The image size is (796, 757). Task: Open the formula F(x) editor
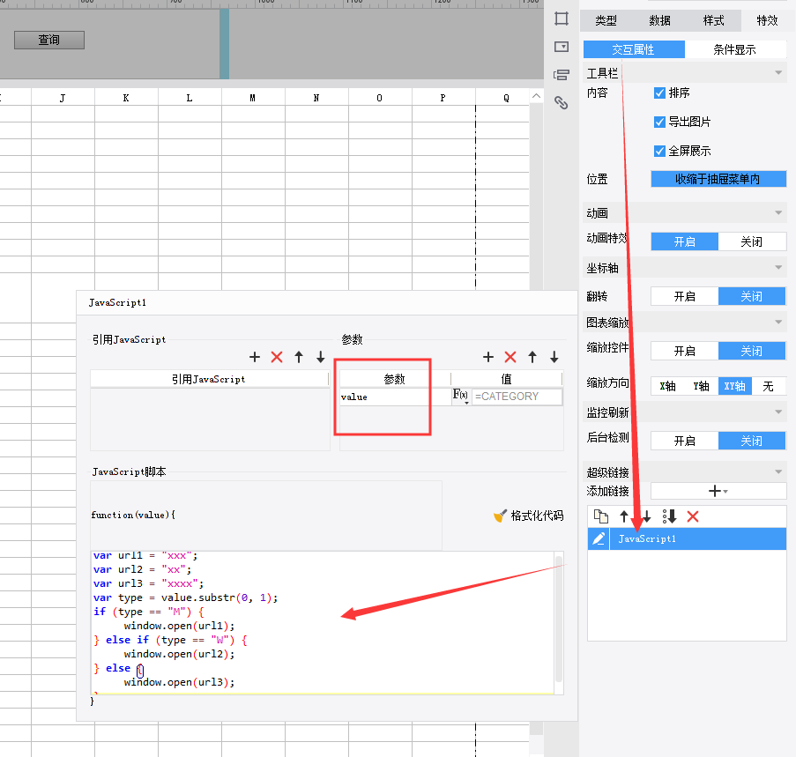[460, 396]
